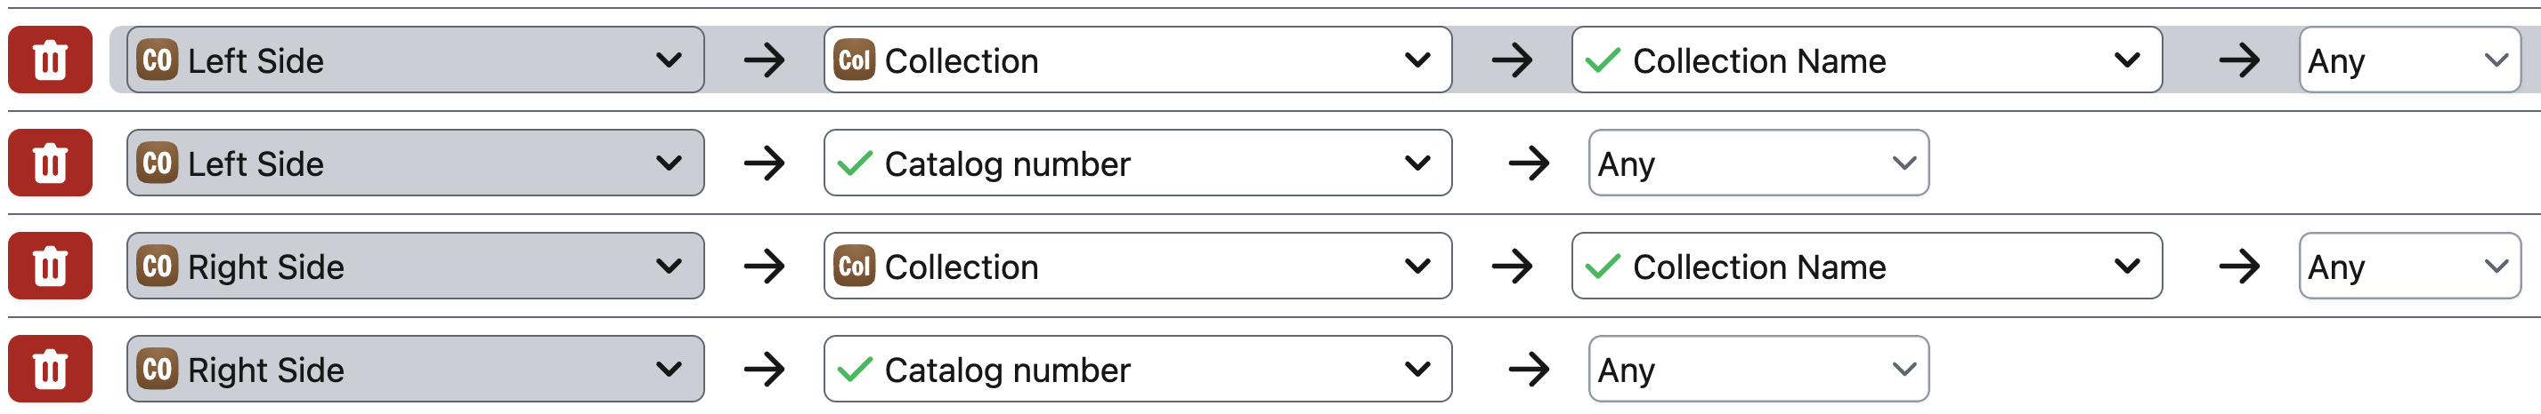Image resolution: width=2541 pixels, height=414 pixels.
Task: Open Any filter for Left Side Catalog number
Action: click(x=1758, y=163)
